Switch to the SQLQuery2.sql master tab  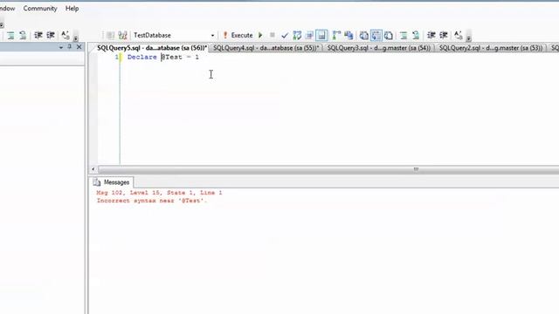point(491,48)
